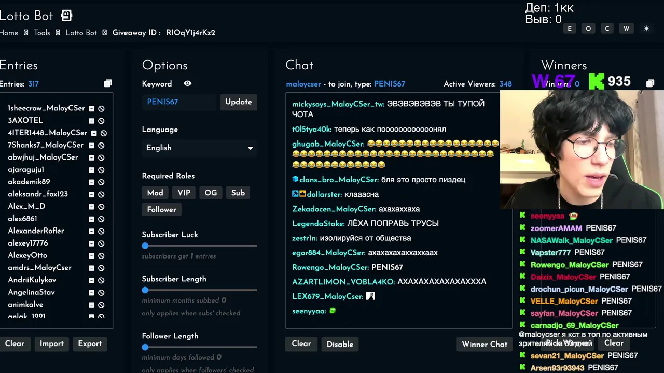Ban entry alex6861 with block icon
Screen dimensions: 664x373
pyautogui.click(x=101, y=219)
